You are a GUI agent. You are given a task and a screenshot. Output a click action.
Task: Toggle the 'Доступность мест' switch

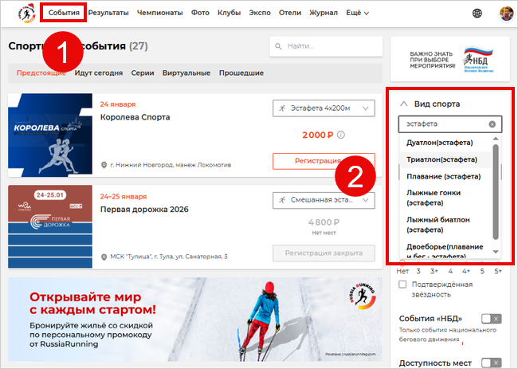click(492, 363)
